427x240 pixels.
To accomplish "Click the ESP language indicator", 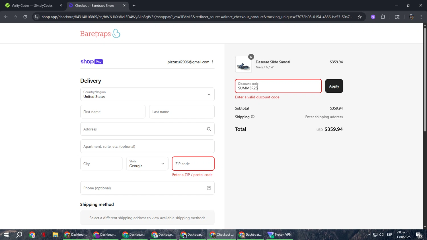I will 389,235.
